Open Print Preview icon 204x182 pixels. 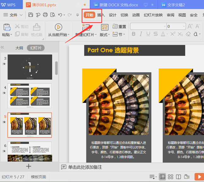pos(53,15)
